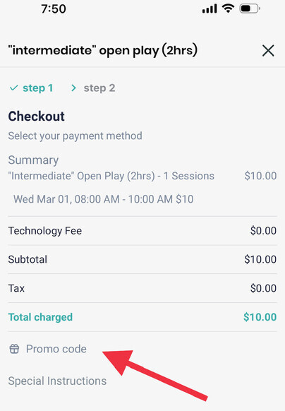
Task: Switch to step 2
Action: 99,88
